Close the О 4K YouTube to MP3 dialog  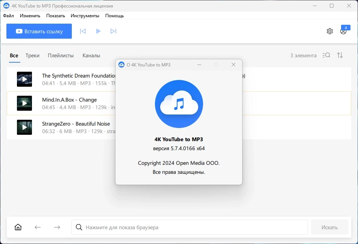pos(233,65)
